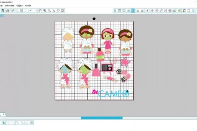
Task: Open the Line Color stripes icon
Action: (x=138, y=11)
